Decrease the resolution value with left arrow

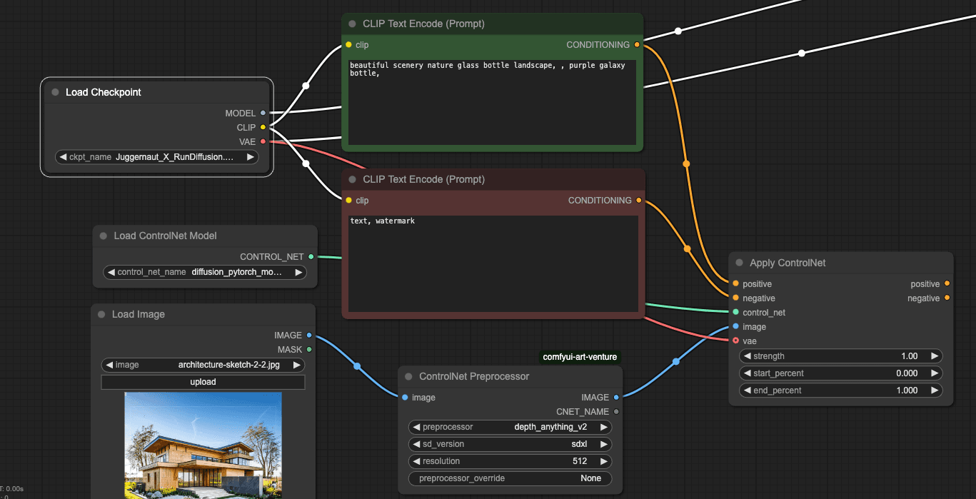416,461
